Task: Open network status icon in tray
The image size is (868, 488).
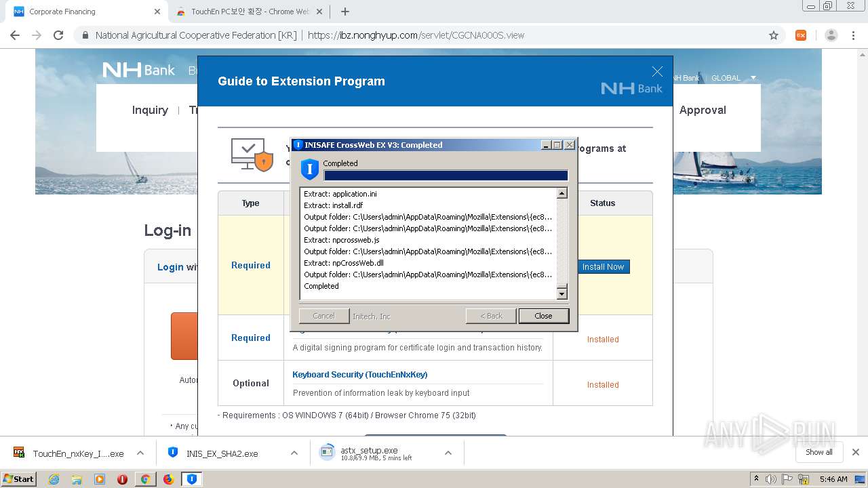Action: (x=804, y=479)
